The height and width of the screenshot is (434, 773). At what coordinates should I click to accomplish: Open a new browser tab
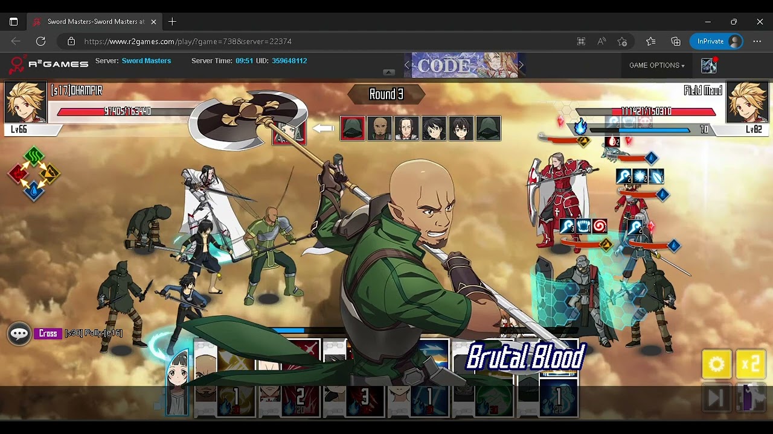(x=172, y=22)
